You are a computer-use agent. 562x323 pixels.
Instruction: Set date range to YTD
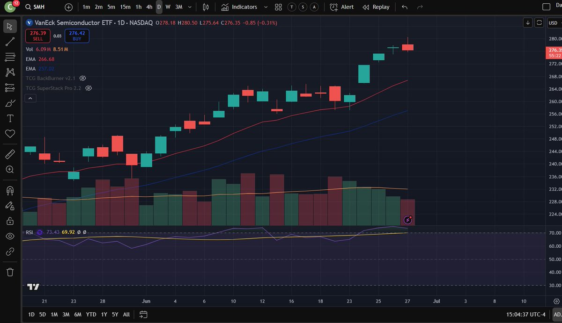pyautogui.click(x=91, y=314)
